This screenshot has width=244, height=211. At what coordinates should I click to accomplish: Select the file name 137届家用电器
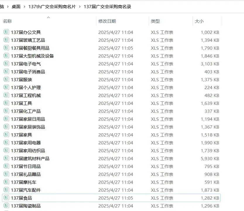(x=26, y=143)
